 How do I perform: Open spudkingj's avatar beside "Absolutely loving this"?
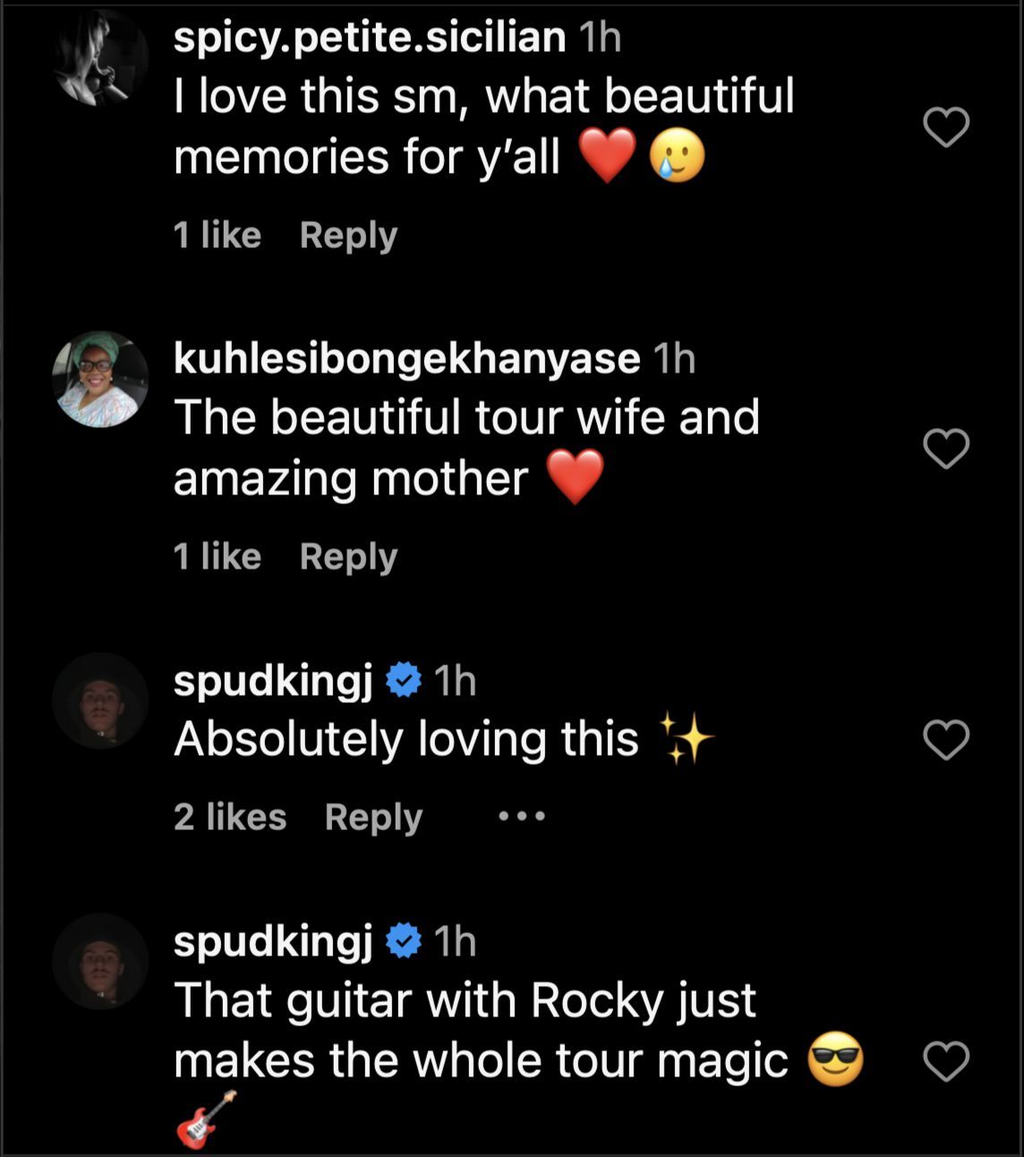(100, 701)
